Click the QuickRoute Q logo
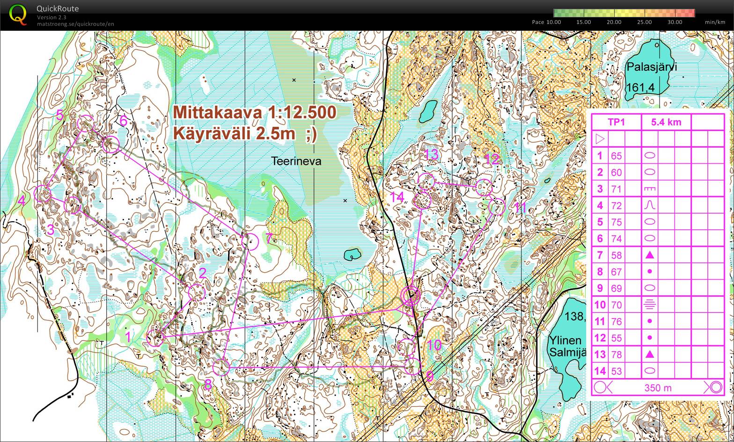Image resolution: width=734 pixels, height=442 pixels. coord(18,14)
